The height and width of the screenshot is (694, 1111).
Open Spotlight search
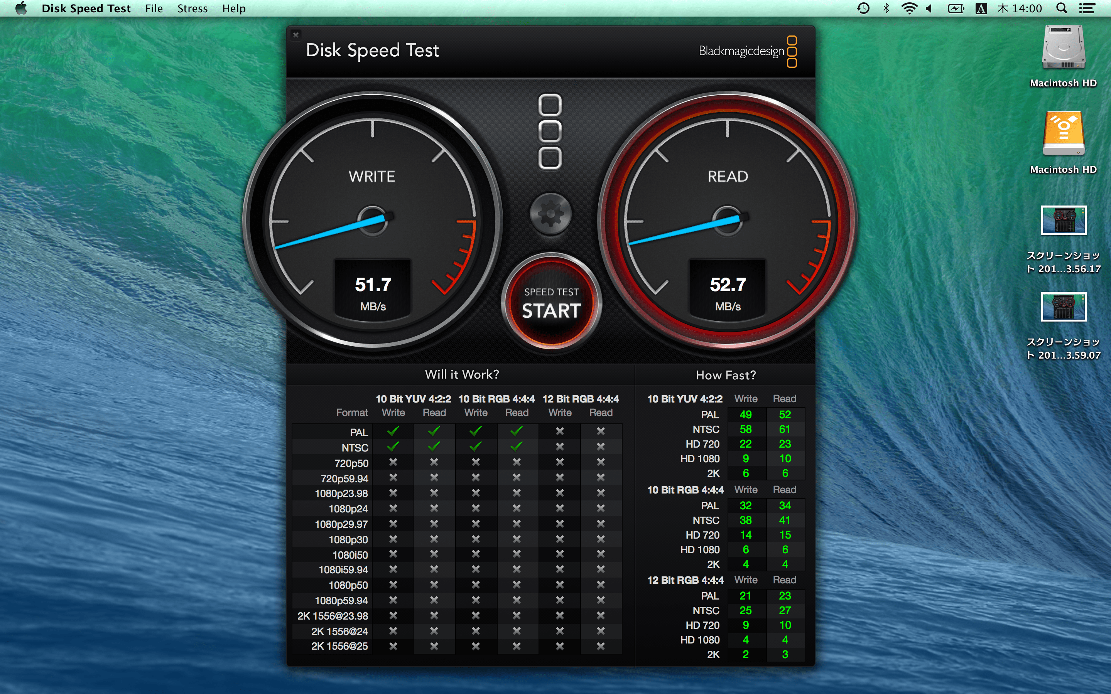pos(1061,8)
